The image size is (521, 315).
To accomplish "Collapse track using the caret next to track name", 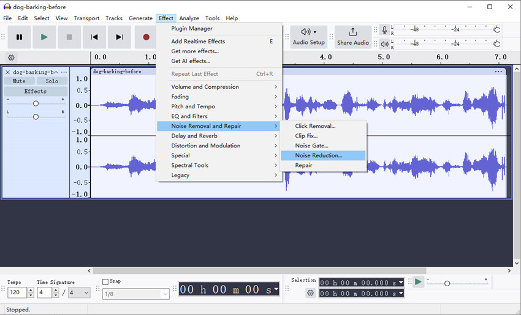I will pyautogui.click(x=56, y=72).
